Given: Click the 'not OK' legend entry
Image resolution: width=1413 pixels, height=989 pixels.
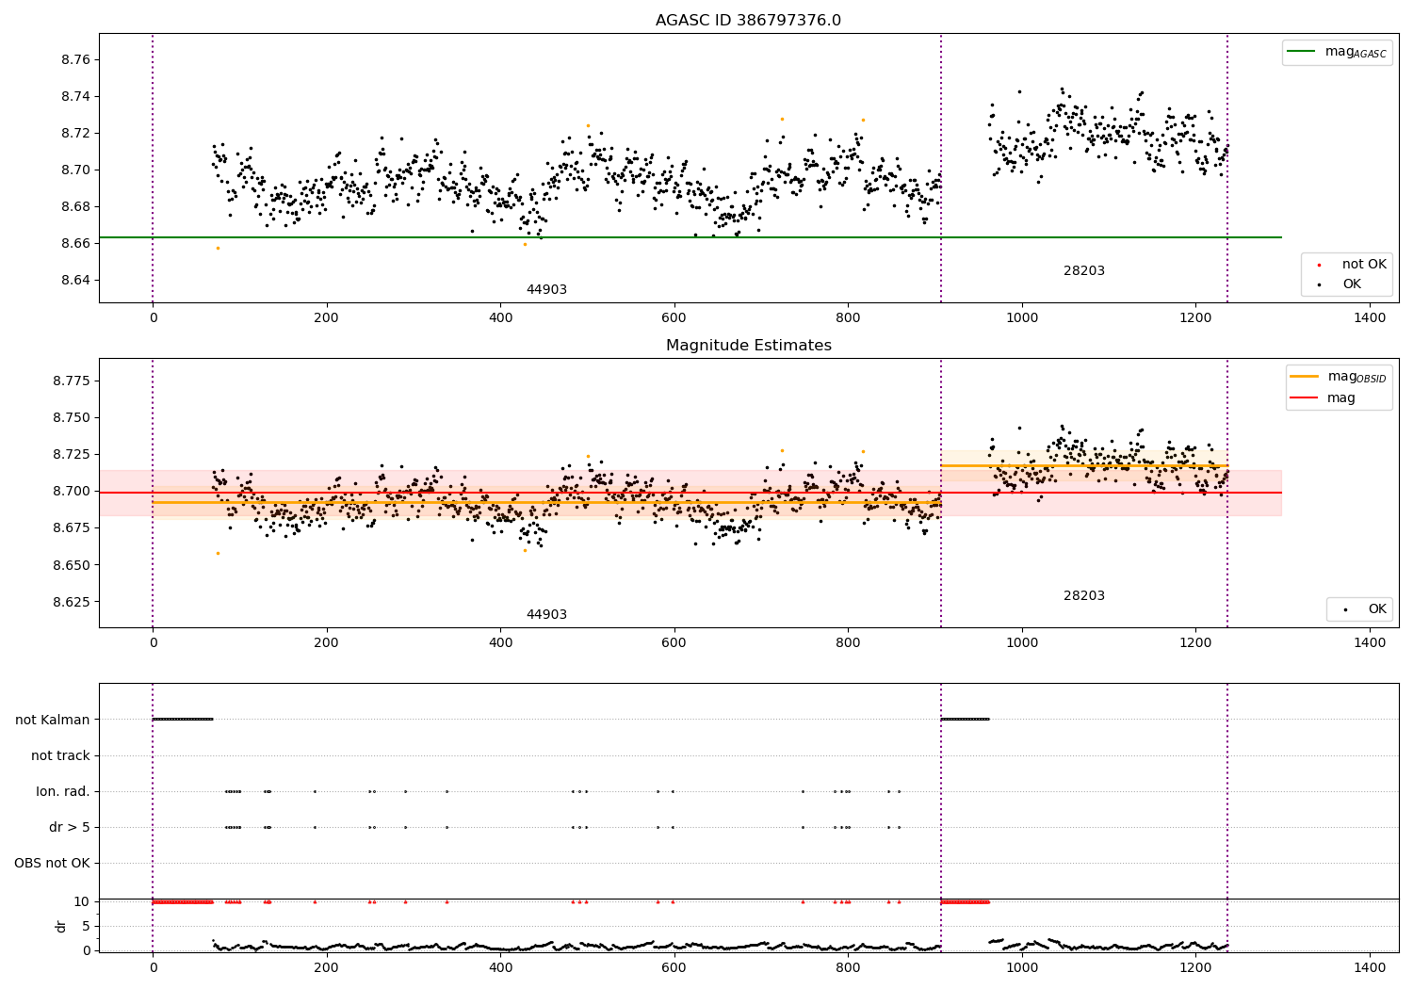Looking at the screenshot, I should 1353,265.
